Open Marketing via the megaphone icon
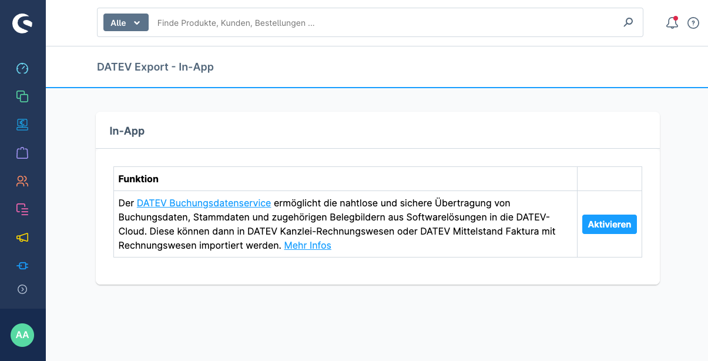The width and height of the screenshot is (708, 361). click(22, 238)
